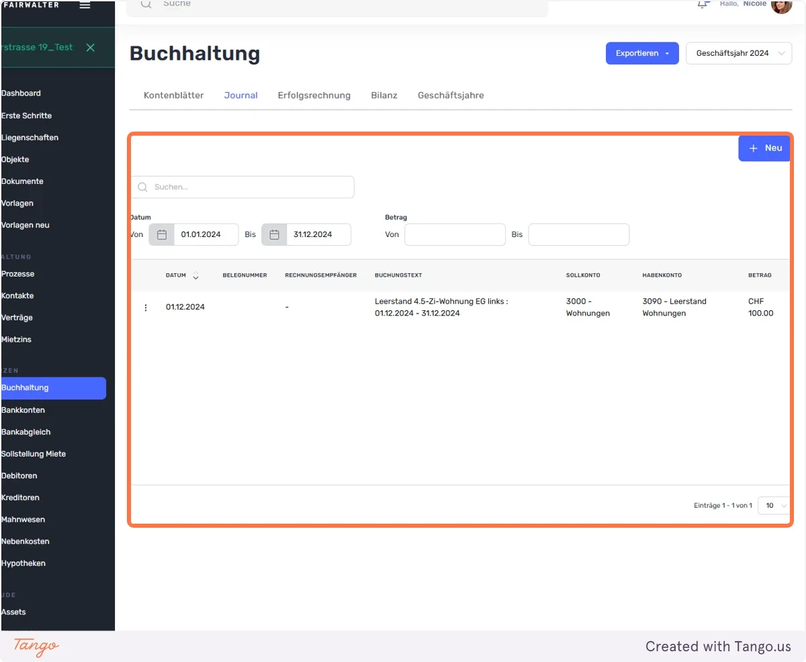Open Mahnwesen in sidebar
This screenshot has width=806, height=662.
tap(24, 520)
